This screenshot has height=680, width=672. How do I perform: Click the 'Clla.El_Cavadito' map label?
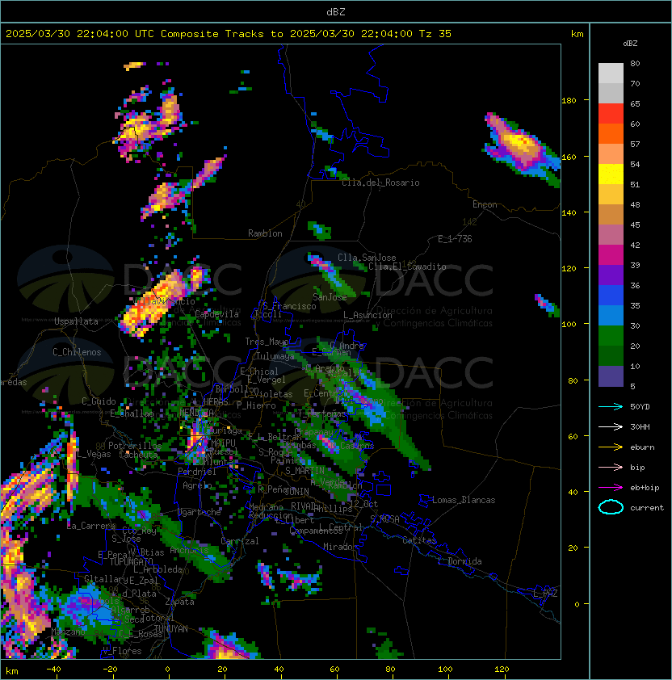click(407, 267)
